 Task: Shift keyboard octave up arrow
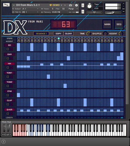10,135
